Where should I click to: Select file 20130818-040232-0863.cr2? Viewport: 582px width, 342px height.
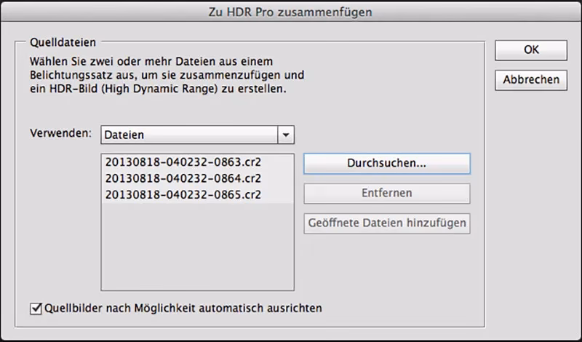(197, 162)
